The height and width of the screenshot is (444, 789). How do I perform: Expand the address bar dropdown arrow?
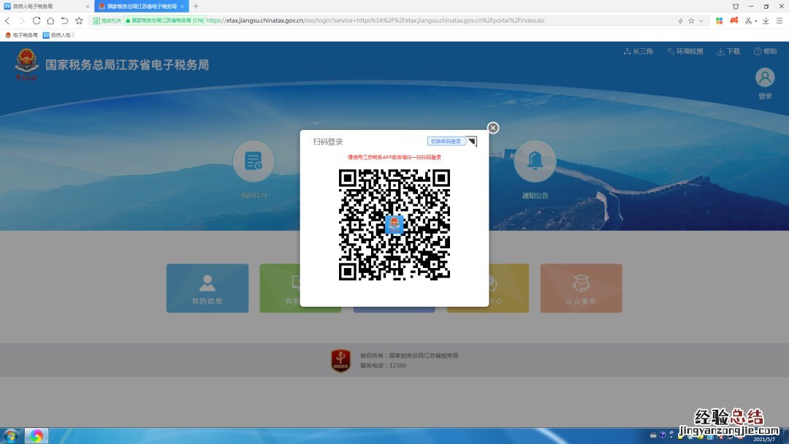coord(701,20)
